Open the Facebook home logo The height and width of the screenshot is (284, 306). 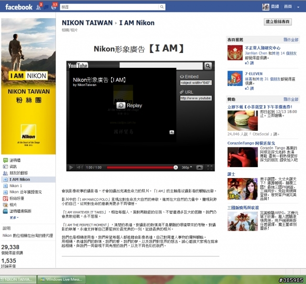(19, 7)
